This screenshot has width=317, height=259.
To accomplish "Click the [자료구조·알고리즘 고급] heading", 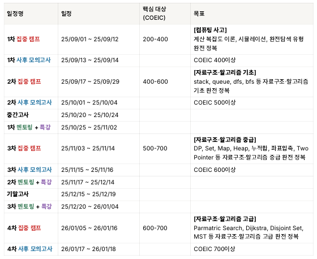I will tap(225, 219).
